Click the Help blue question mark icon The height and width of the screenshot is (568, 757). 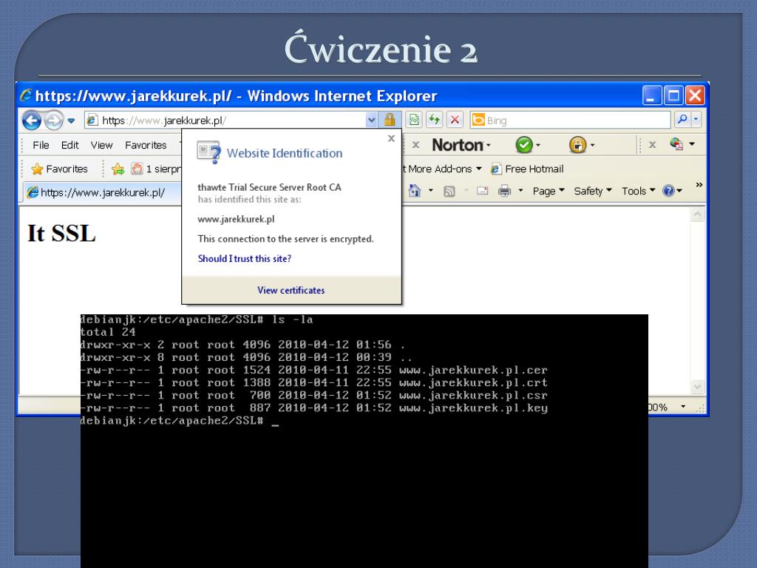[x=668, y=191]
